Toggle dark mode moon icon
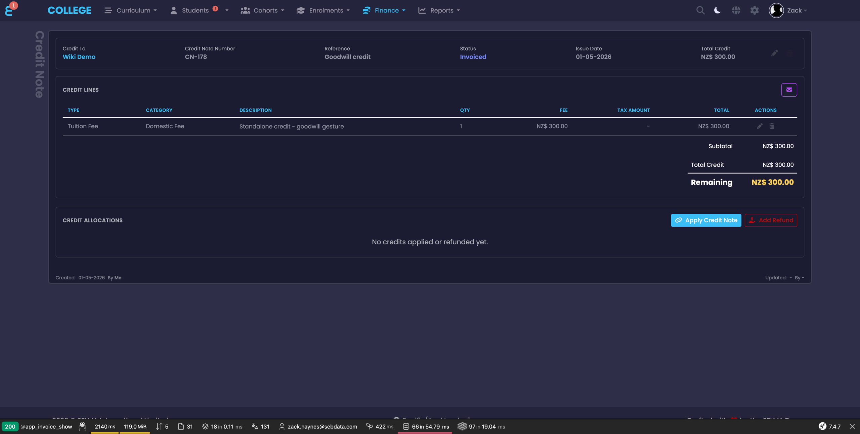Image resolution: width=860 pixels, height=434 pixels. point(717,10)
